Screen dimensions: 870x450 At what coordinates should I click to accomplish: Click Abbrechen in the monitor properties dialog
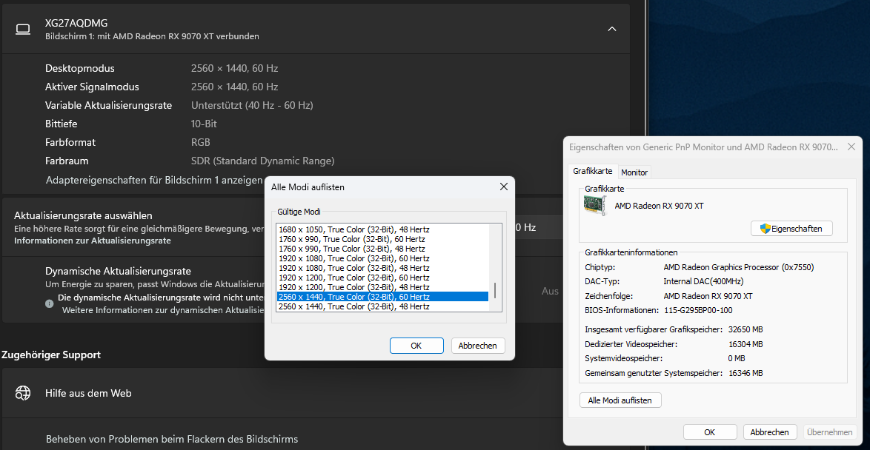(769, 432)
